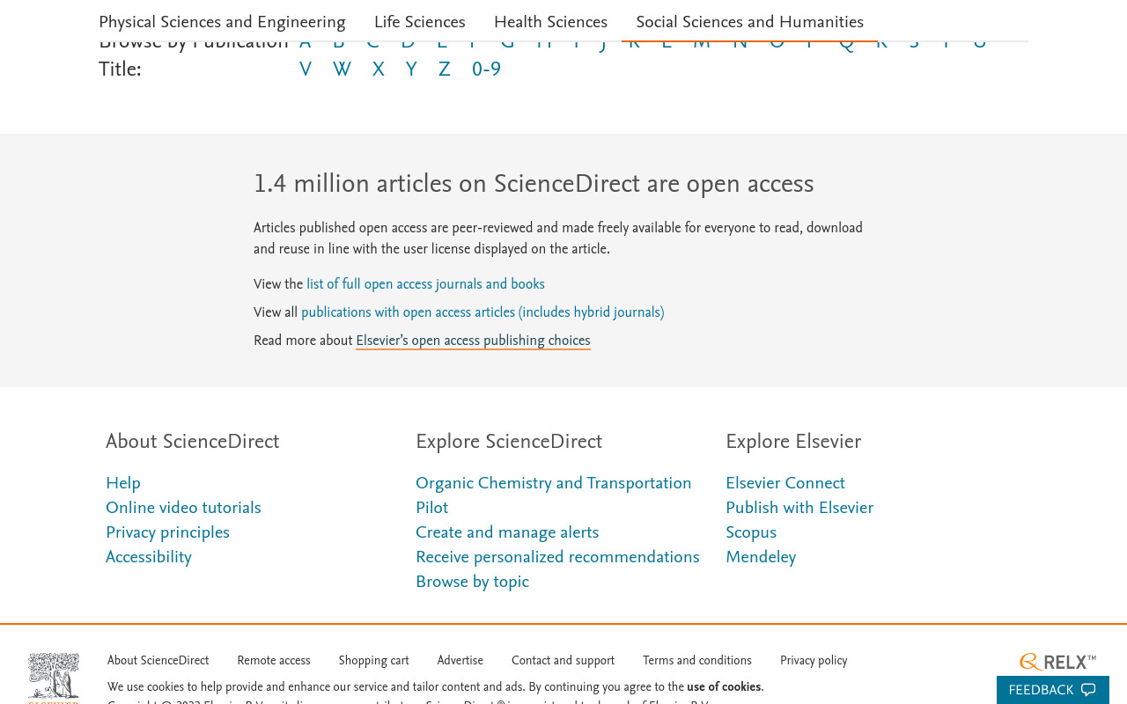Go to Scopus
The width and height of the screenshot is (1127, 704).
(x=751, y=532)
